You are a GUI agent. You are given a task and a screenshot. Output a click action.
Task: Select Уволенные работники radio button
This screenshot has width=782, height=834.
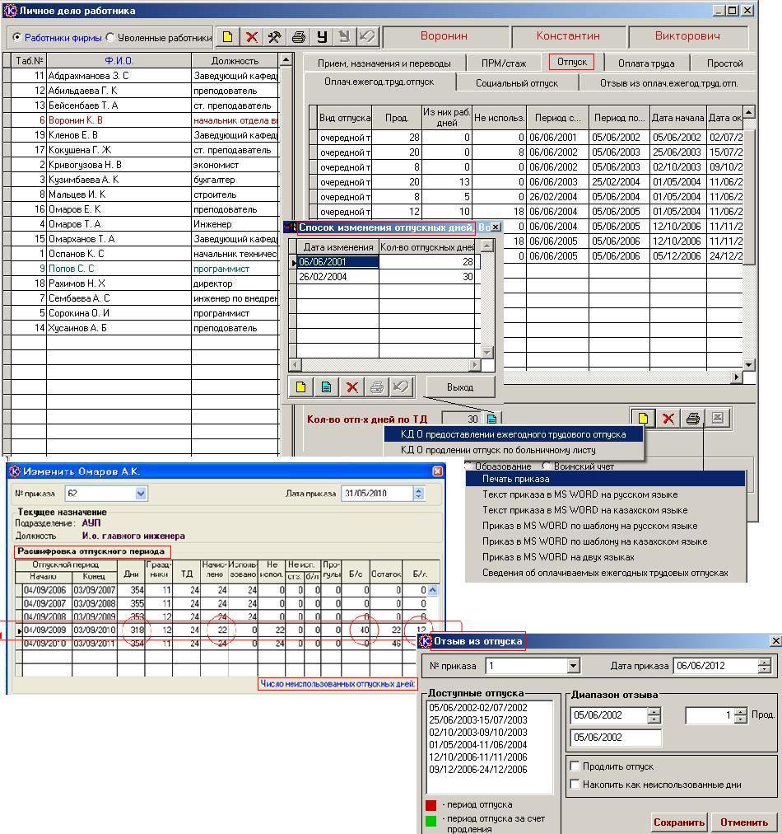pos(110,37)
